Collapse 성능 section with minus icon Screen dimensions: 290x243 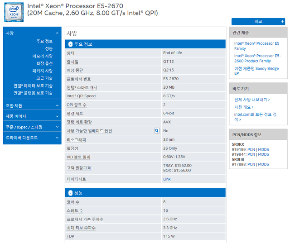point(70,193)
